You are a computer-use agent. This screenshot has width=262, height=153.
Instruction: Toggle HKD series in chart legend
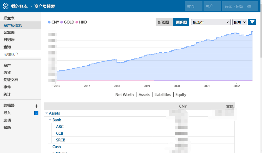tap(81, 22)
